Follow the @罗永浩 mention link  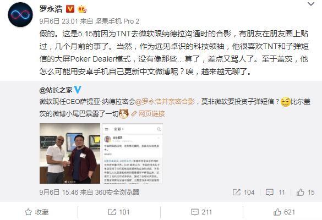[165, 101]
